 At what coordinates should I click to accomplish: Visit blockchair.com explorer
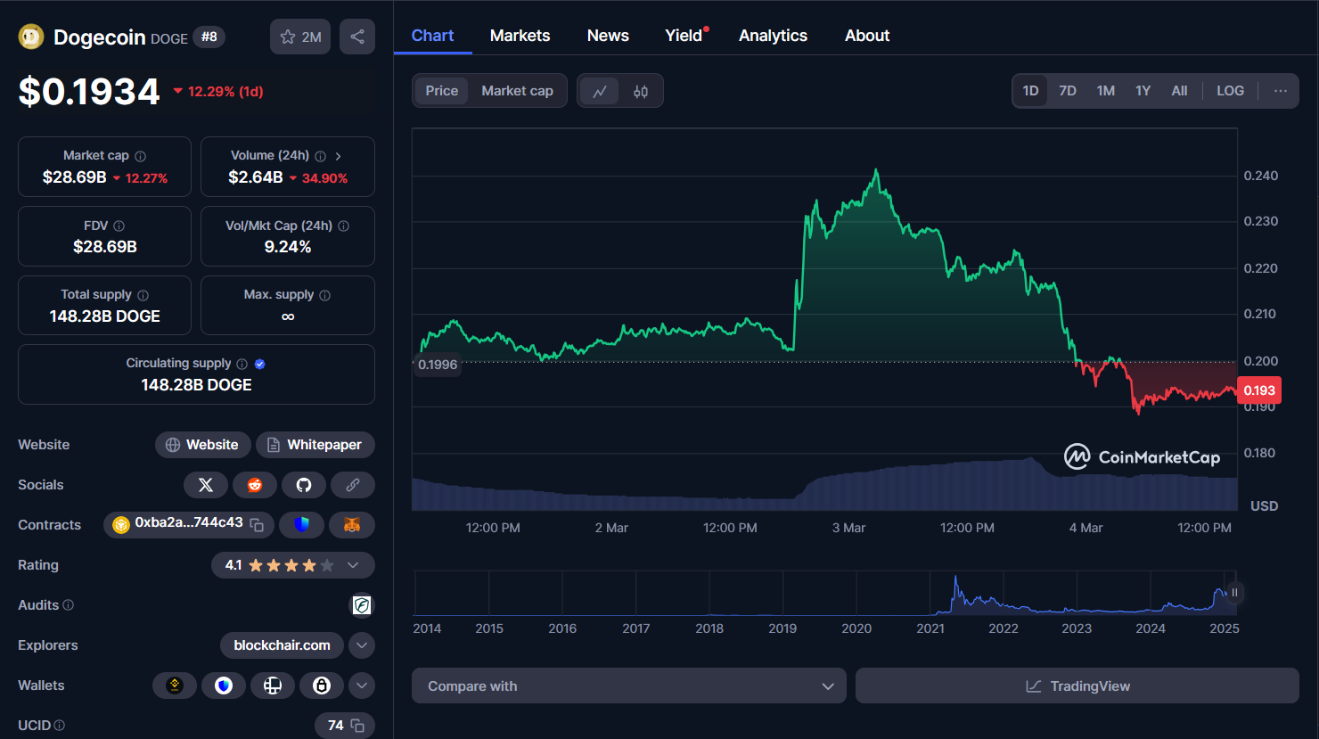[282, 645]
